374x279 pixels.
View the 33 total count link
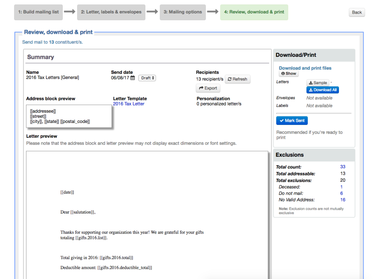(342, 167)
